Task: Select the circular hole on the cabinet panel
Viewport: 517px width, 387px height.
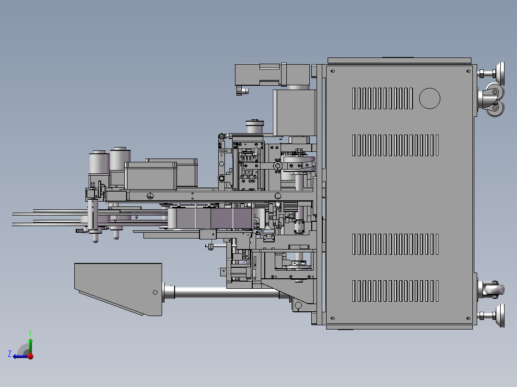Action: 429,98
